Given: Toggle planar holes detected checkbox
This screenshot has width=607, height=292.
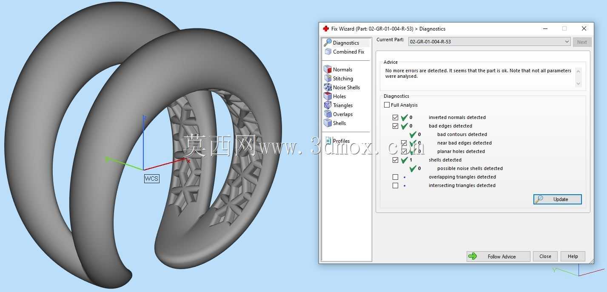Looking at the screenshot, I should [x=404, y=151].
